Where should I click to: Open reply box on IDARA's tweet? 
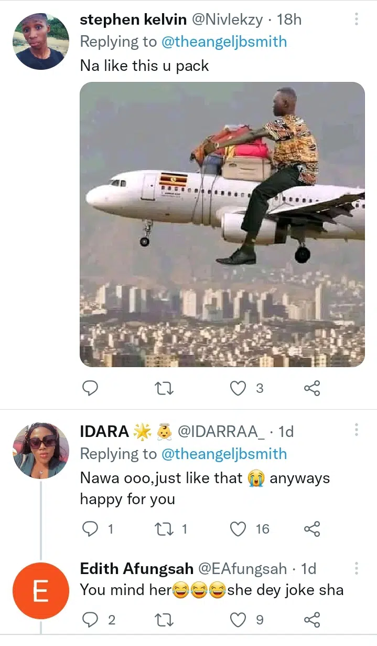tap(91, 529)
